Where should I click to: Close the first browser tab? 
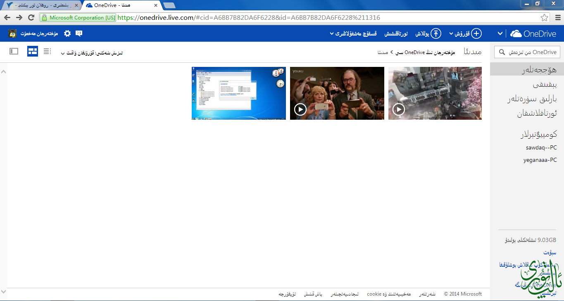[x=76, y=5]
